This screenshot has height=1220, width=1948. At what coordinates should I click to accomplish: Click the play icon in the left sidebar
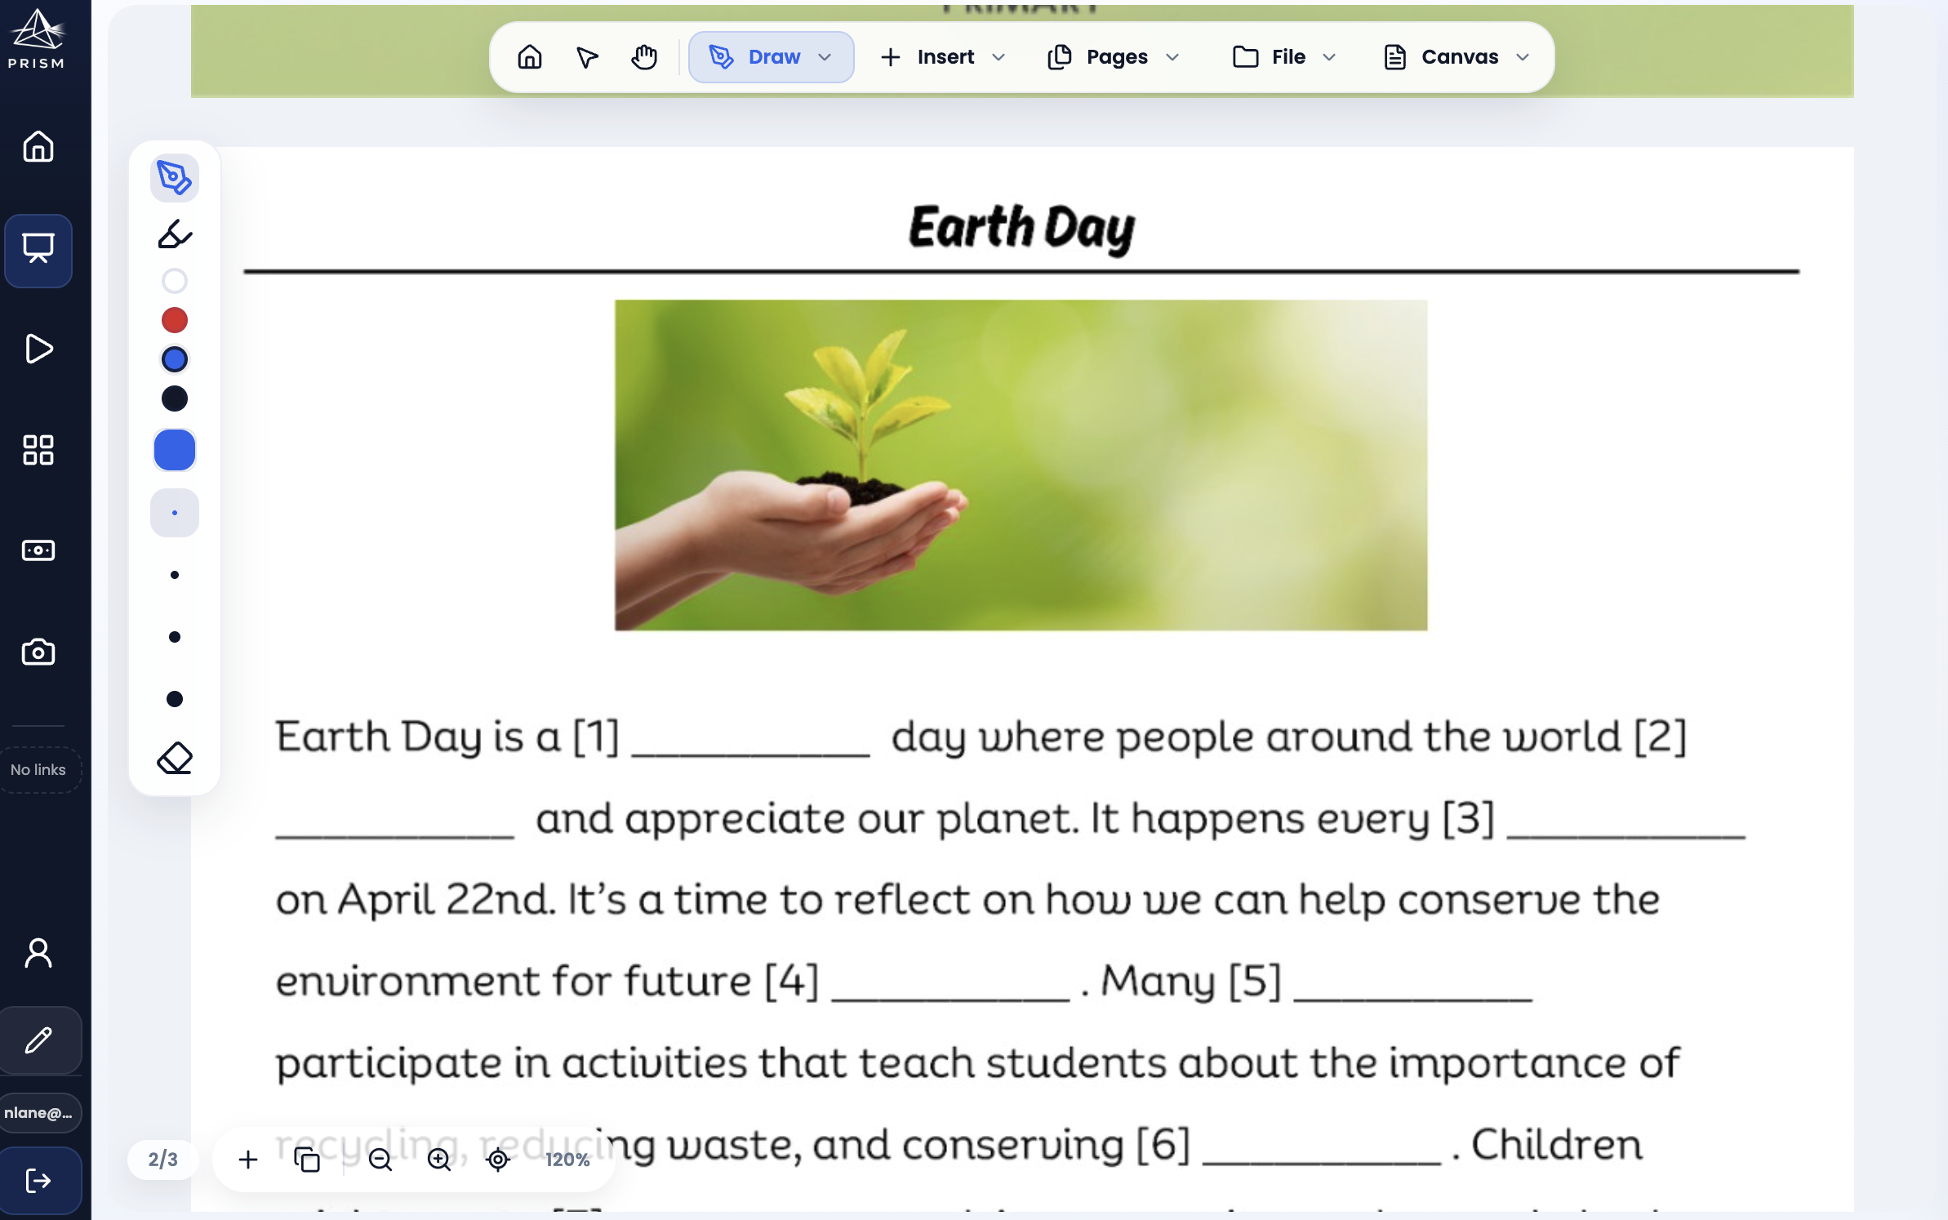(x=38, y=349)
